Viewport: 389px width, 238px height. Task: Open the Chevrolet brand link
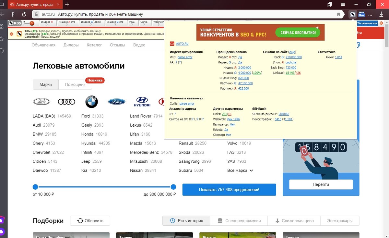pyautogui.click(x=42, y=152)
